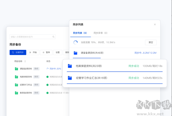
Task: Select 经管学习作业 row name
Action: coord(26,85)
